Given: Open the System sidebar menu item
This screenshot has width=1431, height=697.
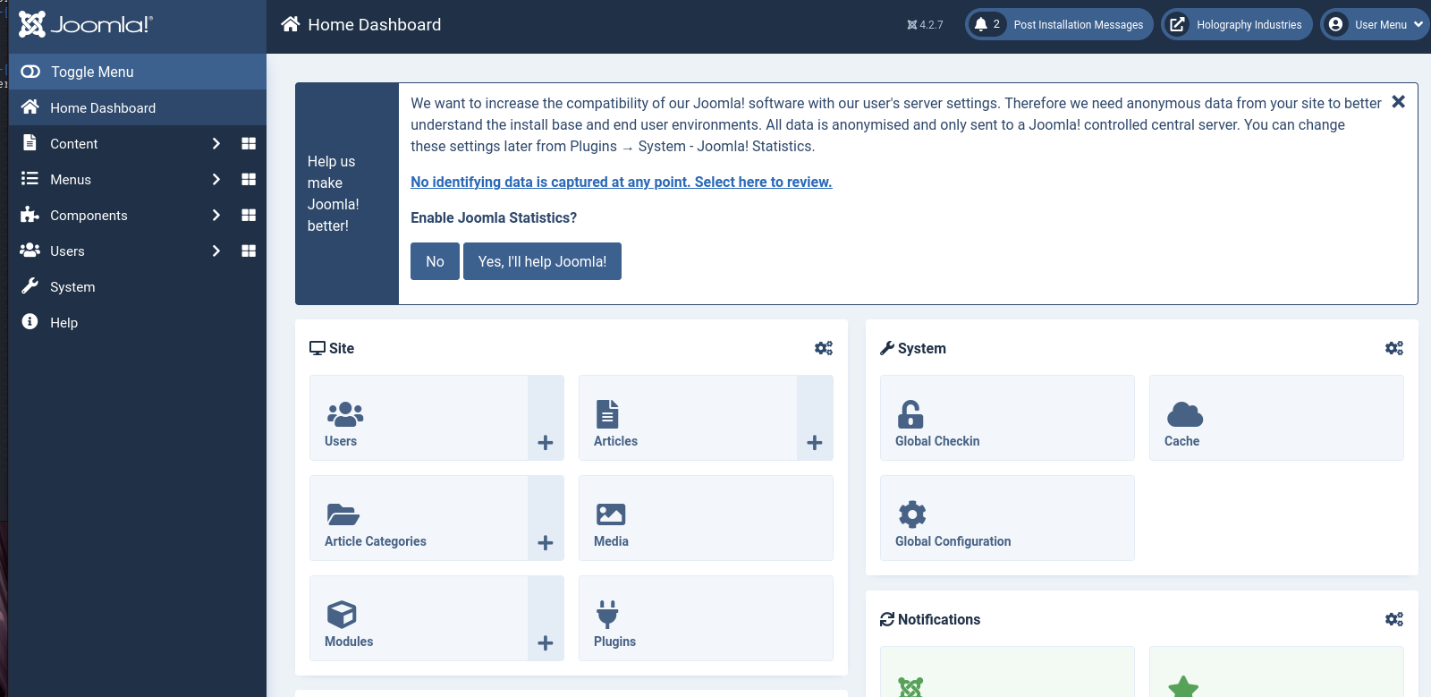Looking at the screenshot, I should pyautogui.click(x=138, y=286).
